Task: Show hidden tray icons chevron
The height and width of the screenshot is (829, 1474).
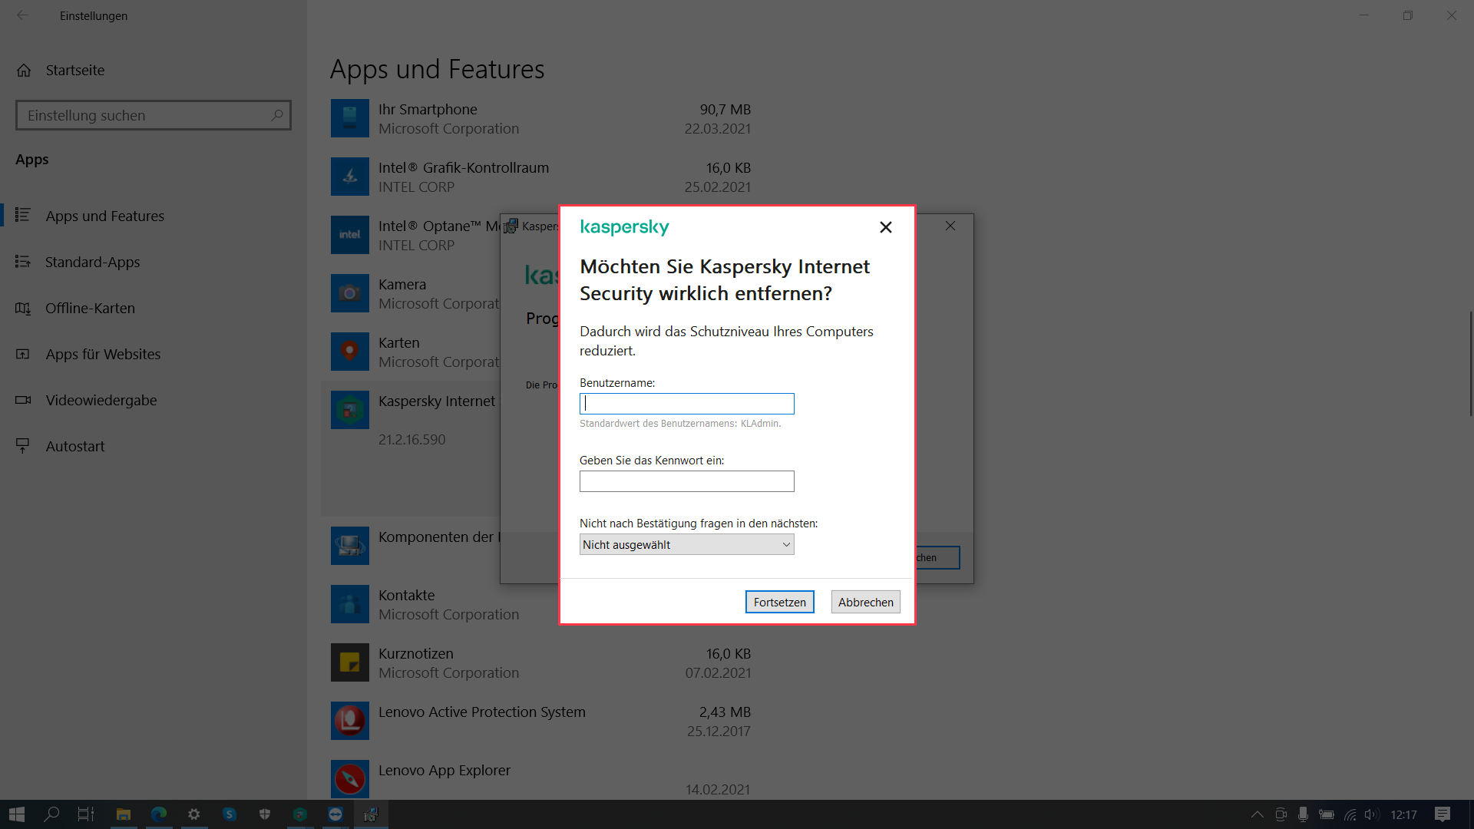Action: point(1257,814)
